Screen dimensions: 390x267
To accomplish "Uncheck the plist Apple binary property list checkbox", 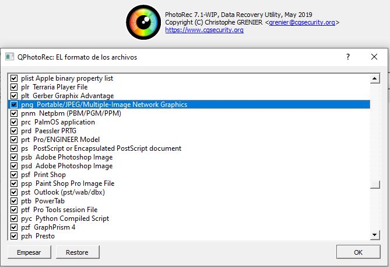I will point(14,78).
